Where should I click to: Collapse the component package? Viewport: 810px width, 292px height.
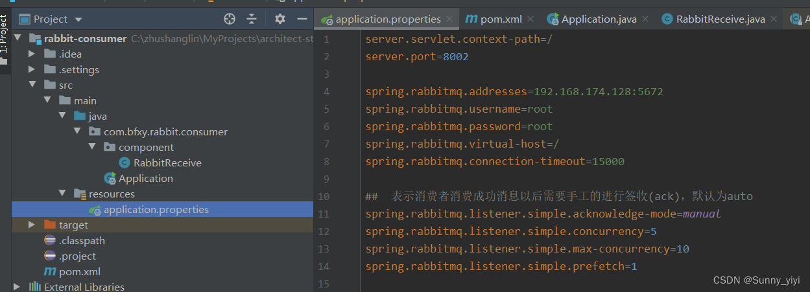tap(92, 147)
